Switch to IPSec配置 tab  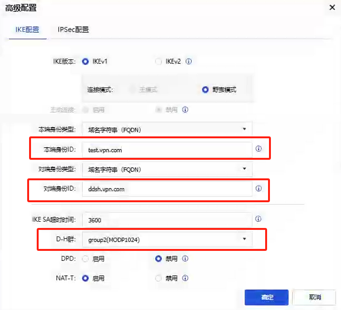(73, 30)
